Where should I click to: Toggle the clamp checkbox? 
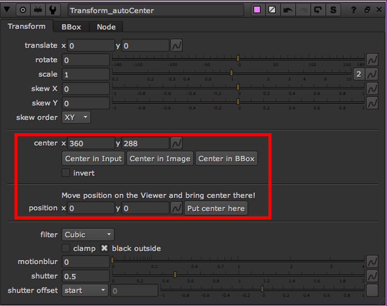tap(66, 248)
